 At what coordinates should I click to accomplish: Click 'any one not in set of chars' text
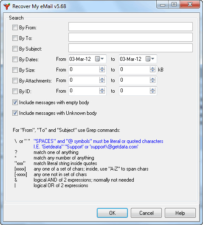click(60, 174)
